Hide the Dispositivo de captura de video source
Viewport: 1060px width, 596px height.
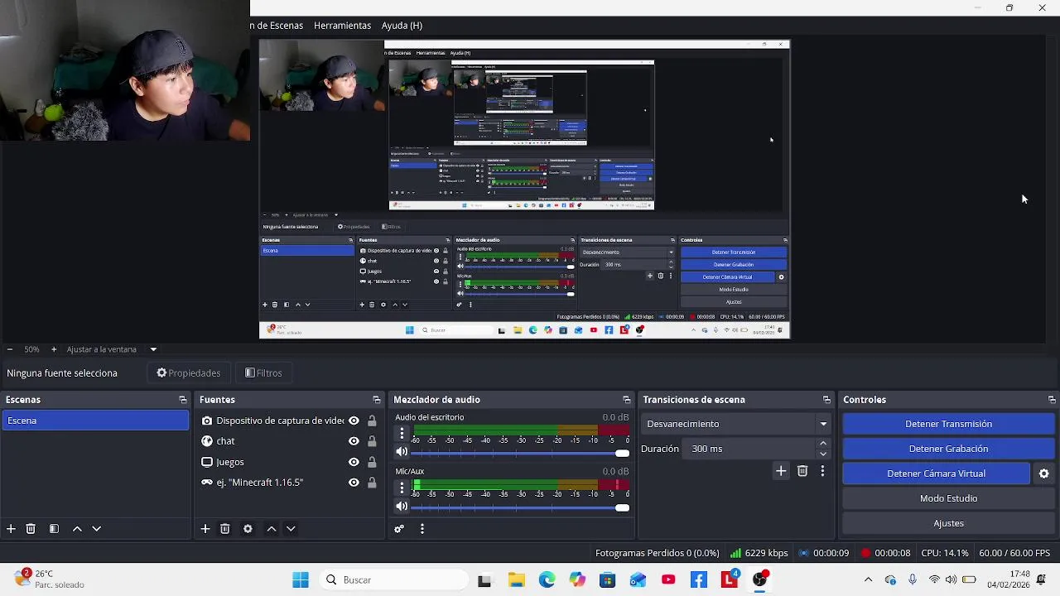coord(354,421)
